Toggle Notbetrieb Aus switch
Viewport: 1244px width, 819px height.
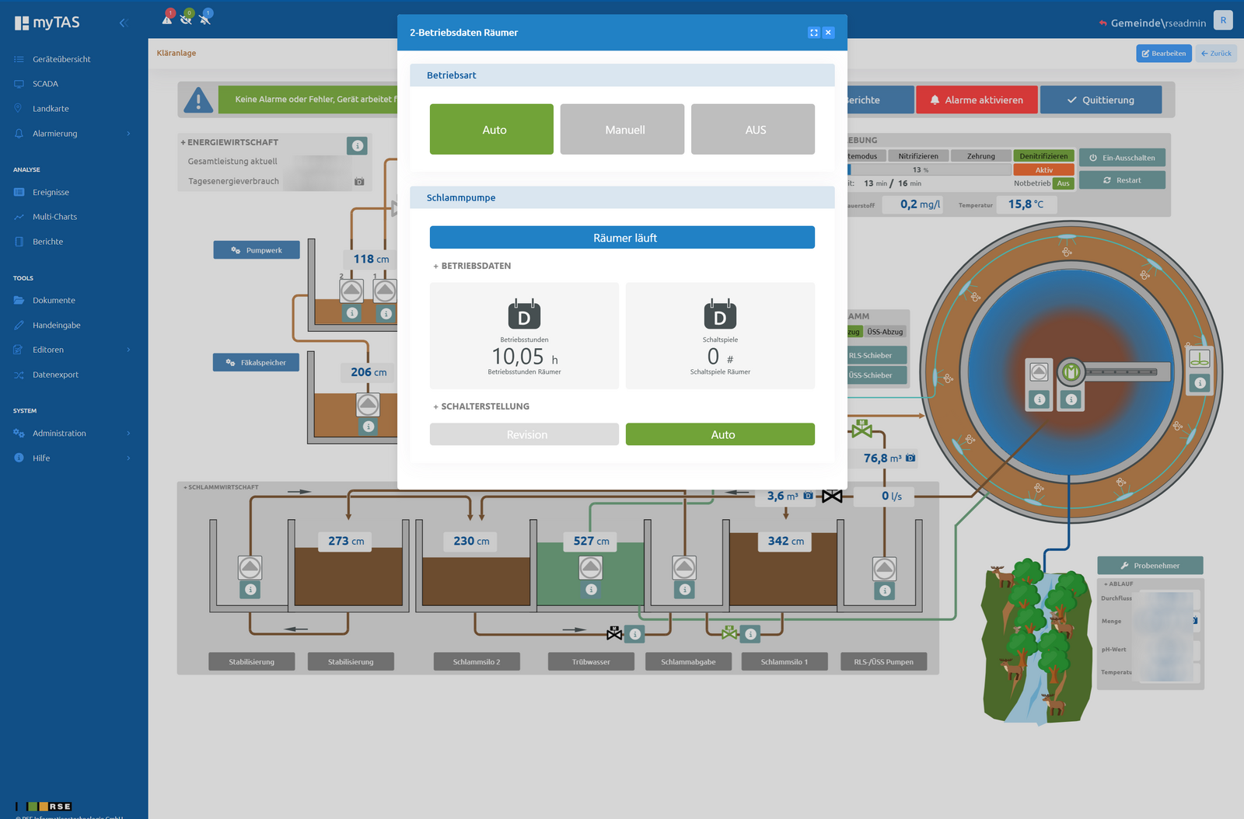[1063, 183]
